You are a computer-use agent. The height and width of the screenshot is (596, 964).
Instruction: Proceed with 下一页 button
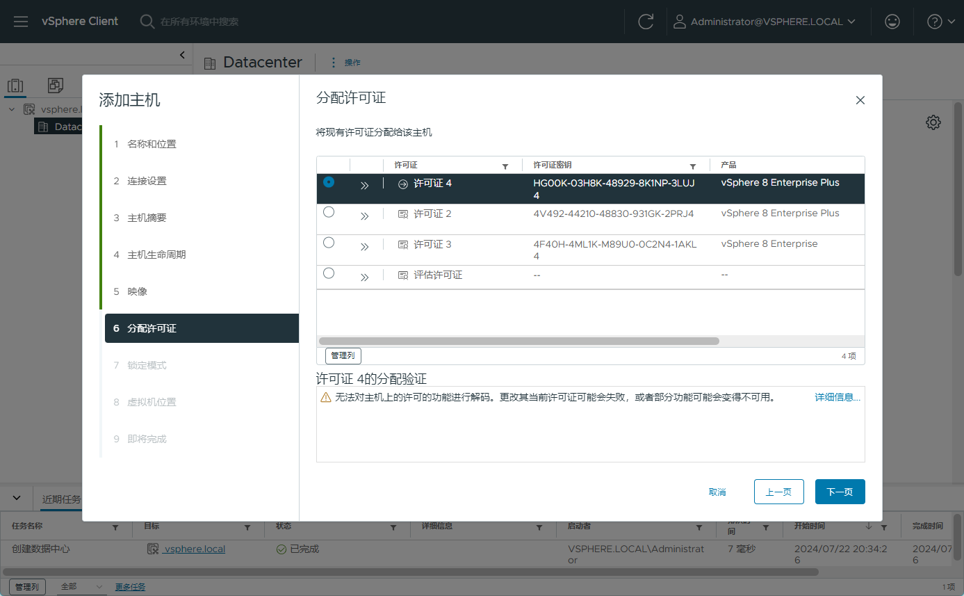[x=840, y=492]
